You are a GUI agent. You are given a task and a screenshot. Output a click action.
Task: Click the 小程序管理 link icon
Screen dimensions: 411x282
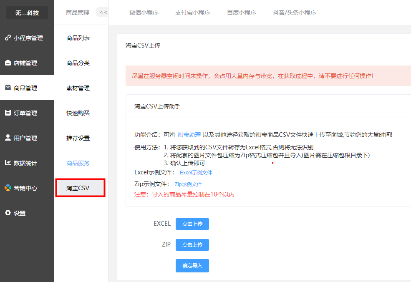tap(8, 38)
